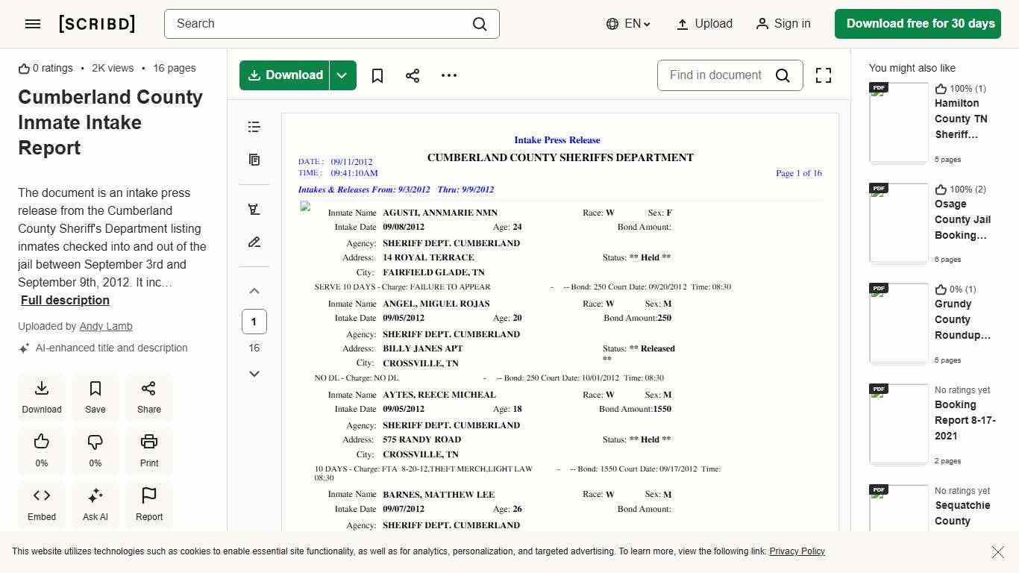
Task: Expand the Full description link
Action: (65, 300)
